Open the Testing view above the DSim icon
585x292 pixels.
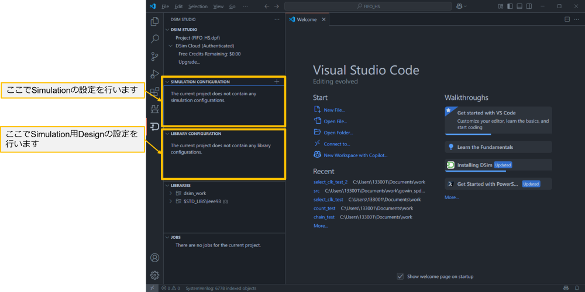(x=154, y=109)
